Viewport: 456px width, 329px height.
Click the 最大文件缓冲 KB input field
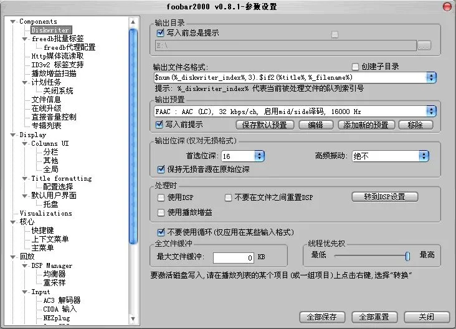(x=234, y=258)
